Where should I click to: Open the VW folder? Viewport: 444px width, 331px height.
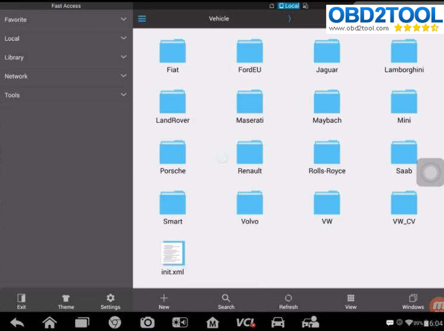[x=327, y=208]
